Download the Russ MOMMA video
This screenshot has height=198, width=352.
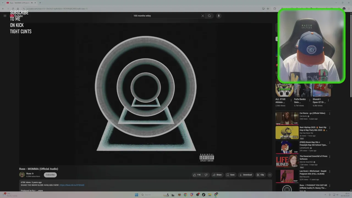pyautogui.click(x=246, y=175)
